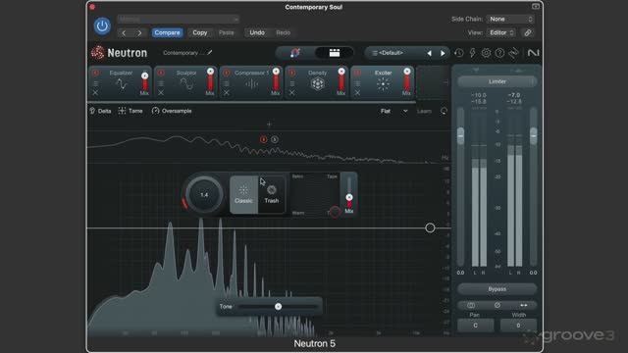Open the Flat dropdown
Viewport: 628px width, 353px height.
point(394,111)
